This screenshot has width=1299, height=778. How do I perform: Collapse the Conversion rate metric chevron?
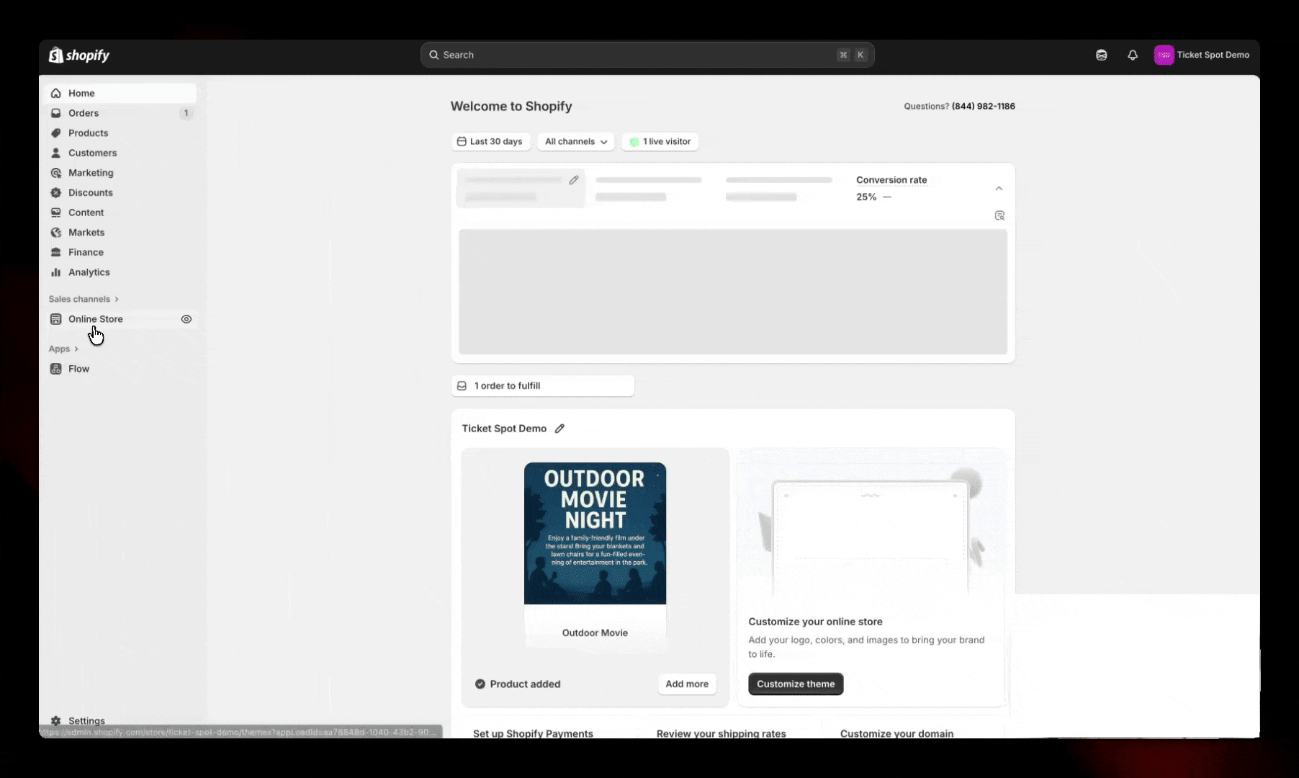999,188
